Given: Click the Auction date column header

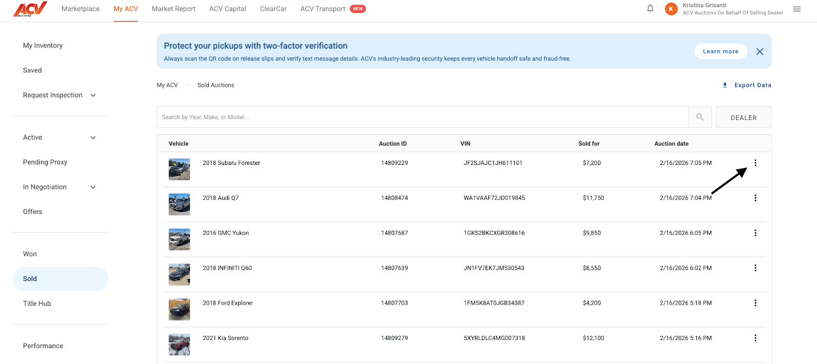Looking at the screenshot, I should click(x=671, y=144).
